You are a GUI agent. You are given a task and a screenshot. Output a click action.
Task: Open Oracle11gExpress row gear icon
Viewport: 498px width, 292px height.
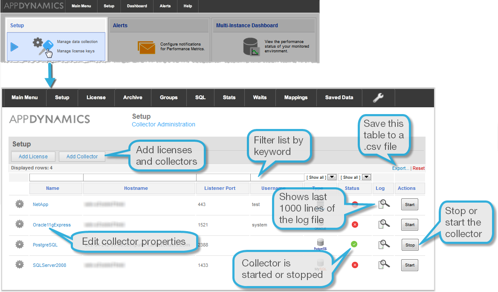[x=20, y=224]
